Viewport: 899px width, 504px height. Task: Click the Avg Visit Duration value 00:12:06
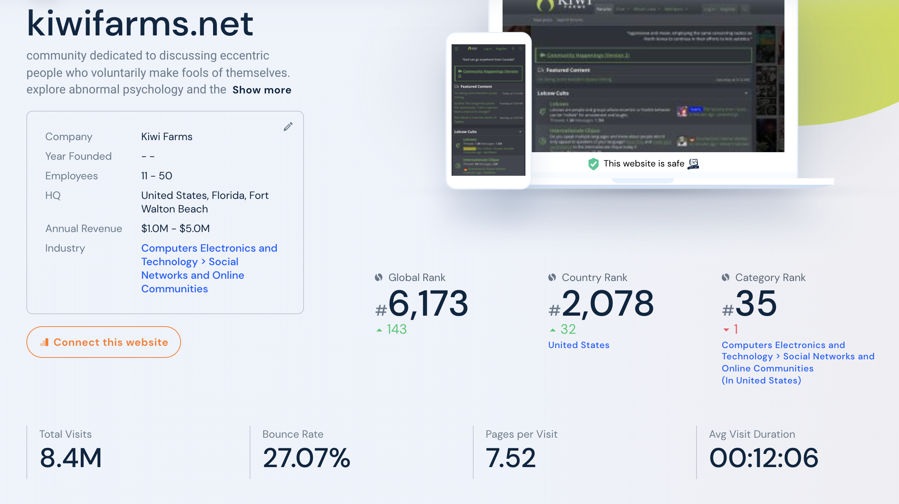[764, 458]
